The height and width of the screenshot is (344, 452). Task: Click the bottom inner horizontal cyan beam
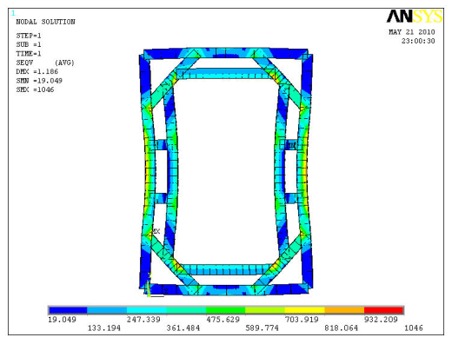pyautogui.click(x=226, y=269)
